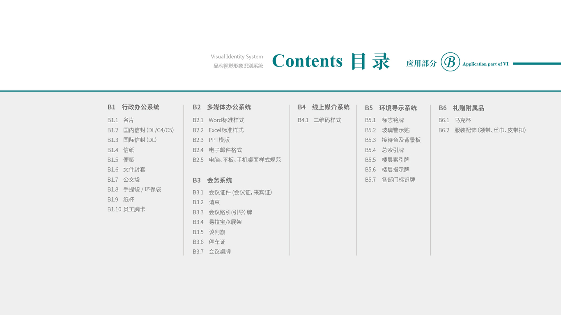This screenshot has height=315, width=561.
Task: Select heading 'B3 会务系统'
Action: [x=212, y=180]
